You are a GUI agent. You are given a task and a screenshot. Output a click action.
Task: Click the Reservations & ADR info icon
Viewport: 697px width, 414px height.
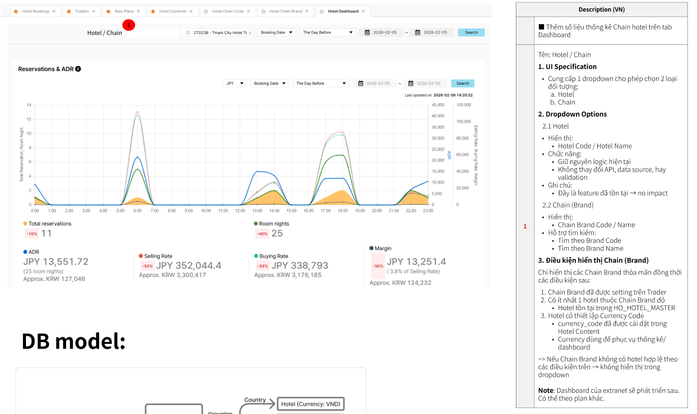(x=78, y=69)
